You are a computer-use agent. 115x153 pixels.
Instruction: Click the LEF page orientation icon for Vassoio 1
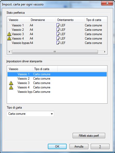[58, 25]
